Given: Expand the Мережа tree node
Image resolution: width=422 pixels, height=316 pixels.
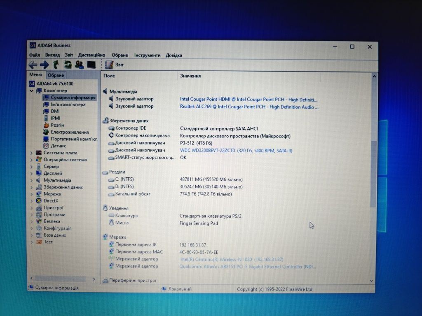Looking at the screenshot, I should click(x=31, y=194).
